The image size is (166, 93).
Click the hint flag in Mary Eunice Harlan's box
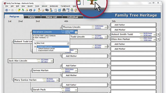pyautogui.click(x=57, y=81)
